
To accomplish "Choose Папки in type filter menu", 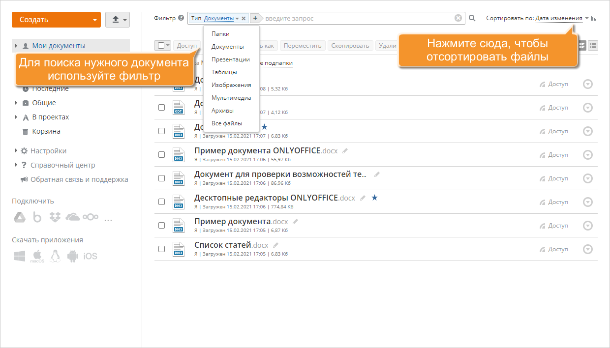I will (x=220, y=34).
